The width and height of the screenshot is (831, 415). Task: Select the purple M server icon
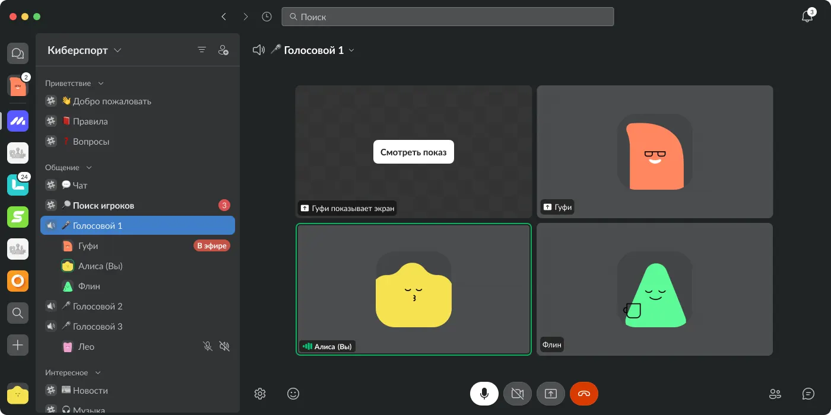(18, 120)
